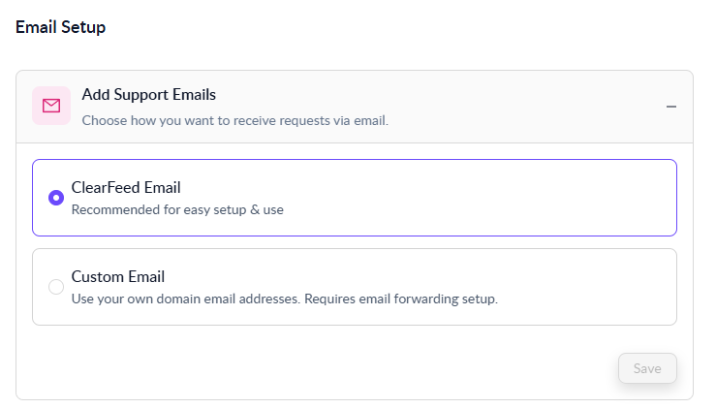The width and height of the screenshot is (716, 409).
Task: Click the Custom Email label text
Action: (x=117, y=277)
